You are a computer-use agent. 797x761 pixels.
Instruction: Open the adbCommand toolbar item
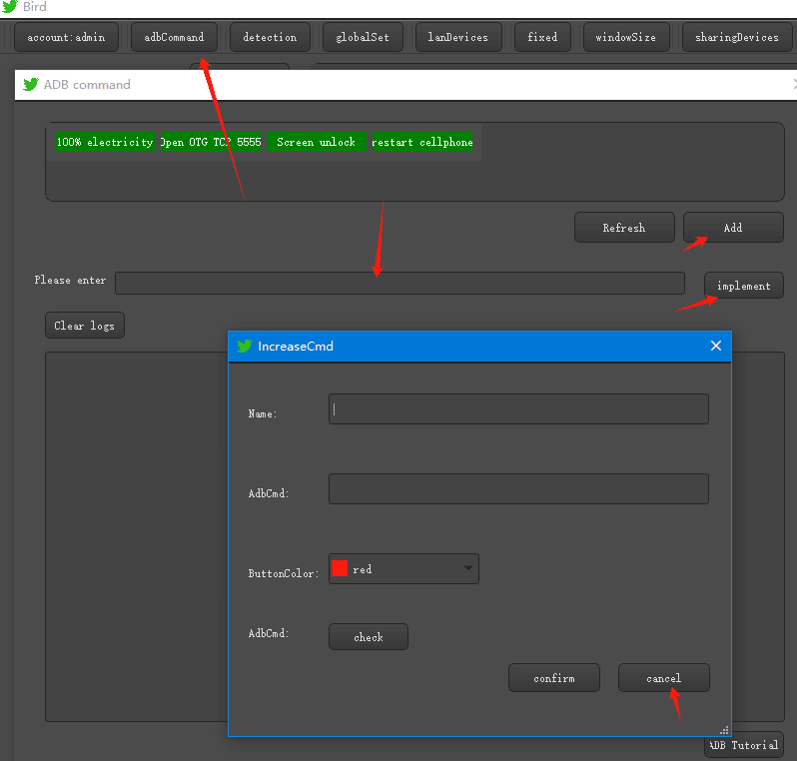tap(174, 37)
